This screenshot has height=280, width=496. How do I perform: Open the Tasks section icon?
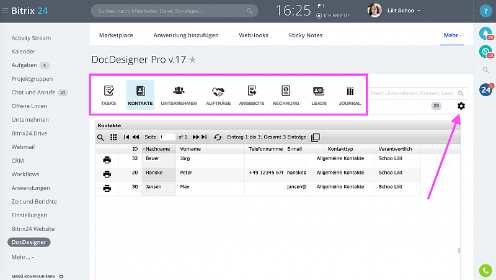click(109, 91)
